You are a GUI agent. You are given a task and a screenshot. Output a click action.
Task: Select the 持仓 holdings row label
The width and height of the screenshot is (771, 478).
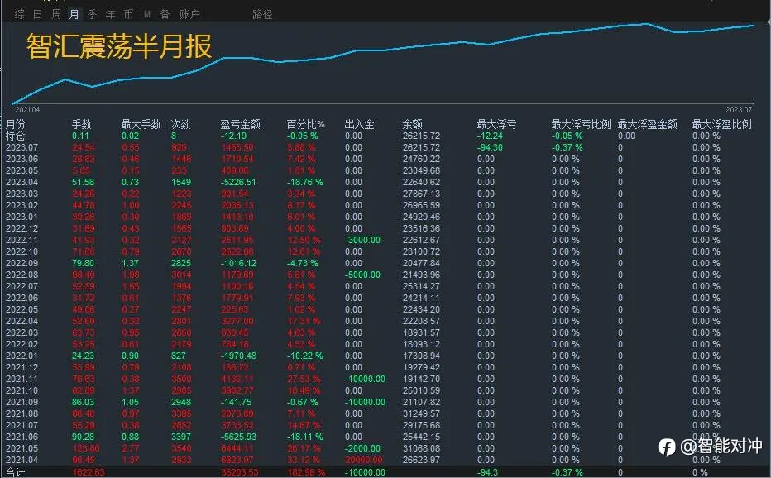tap(15, 136)
